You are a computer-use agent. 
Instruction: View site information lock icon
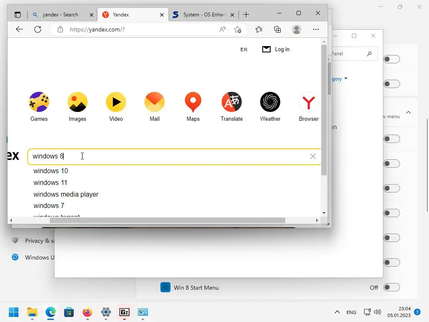60,29
